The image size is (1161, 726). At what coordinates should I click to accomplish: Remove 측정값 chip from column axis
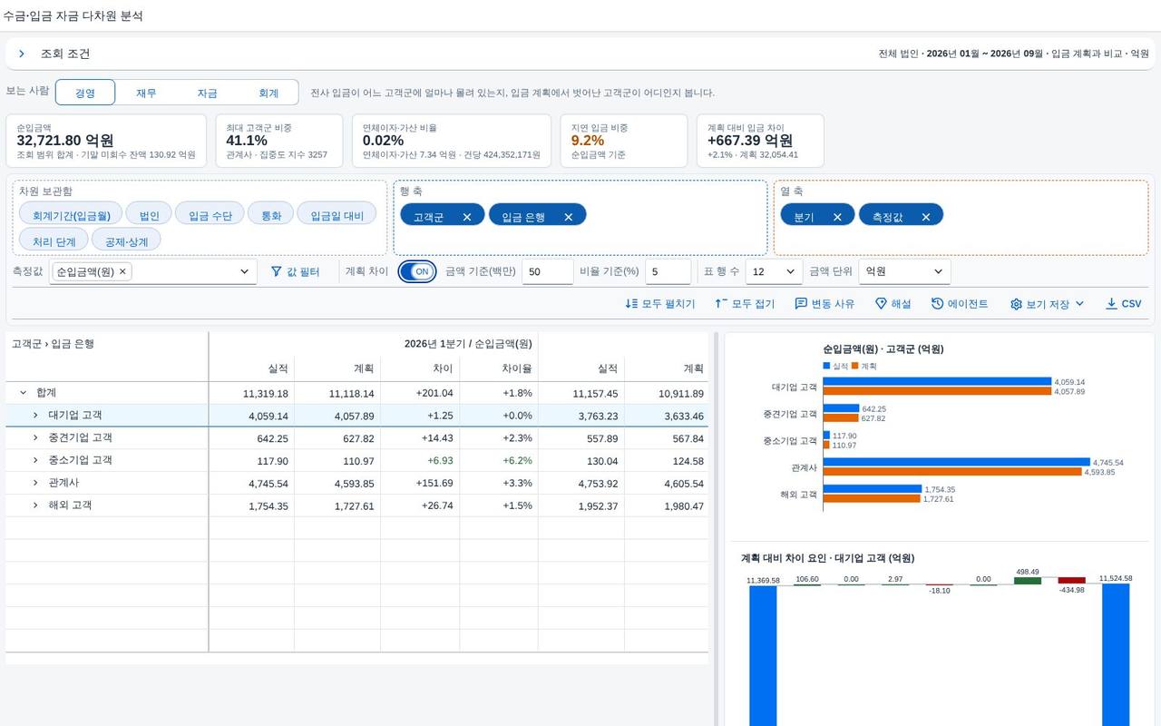pyautogui.click(x=926, y=217)
